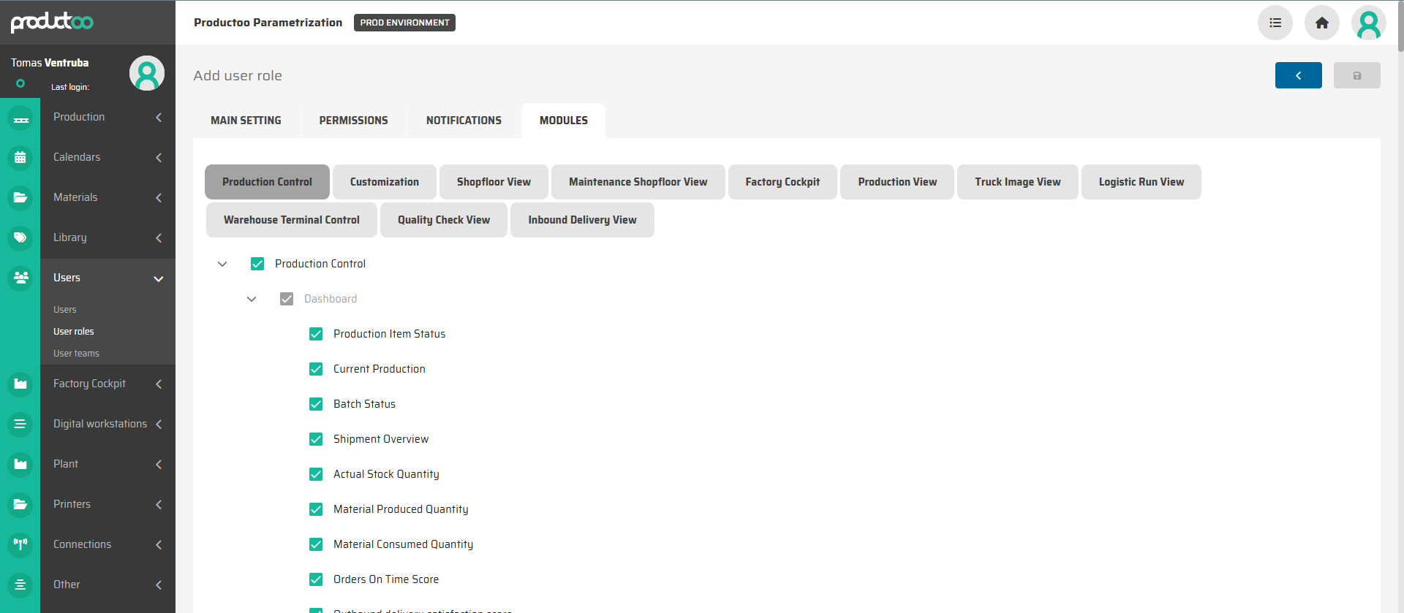Switch to the Permissions tab

[353, 121]
